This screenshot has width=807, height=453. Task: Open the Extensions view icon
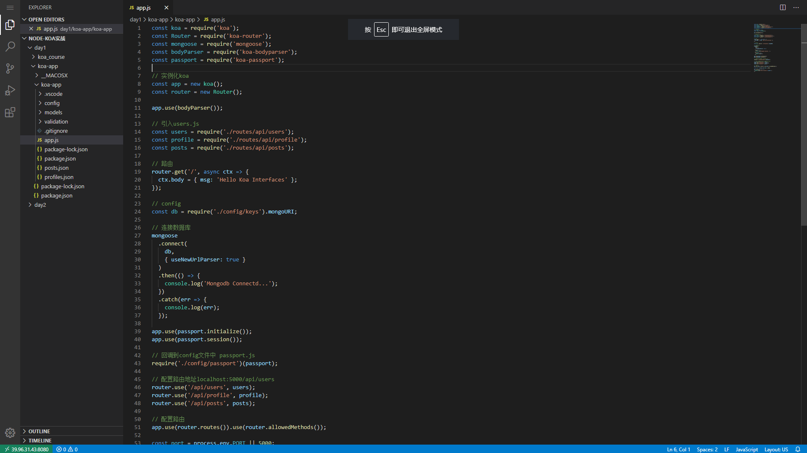click(10, 112)
